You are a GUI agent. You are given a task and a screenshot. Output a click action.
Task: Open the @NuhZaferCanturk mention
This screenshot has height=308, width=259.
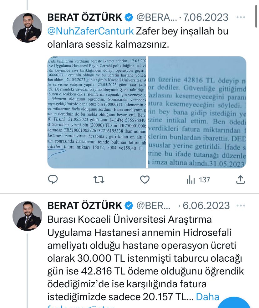point(90,31)
